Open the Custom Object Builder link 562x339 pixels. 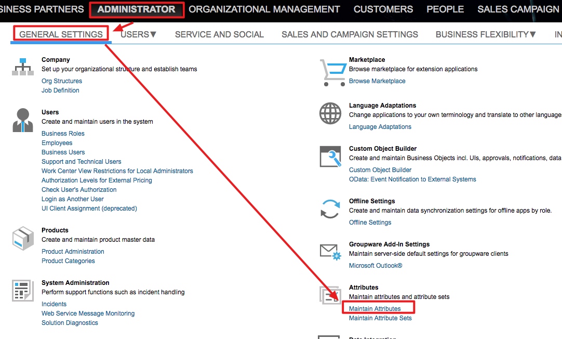tap(380, 169)
